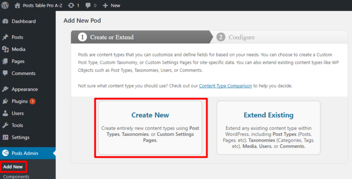The width and height of the screenshot is (352, 179).
Task: Click the Dashboard gauge icon
Action: [x=6, y=21]
